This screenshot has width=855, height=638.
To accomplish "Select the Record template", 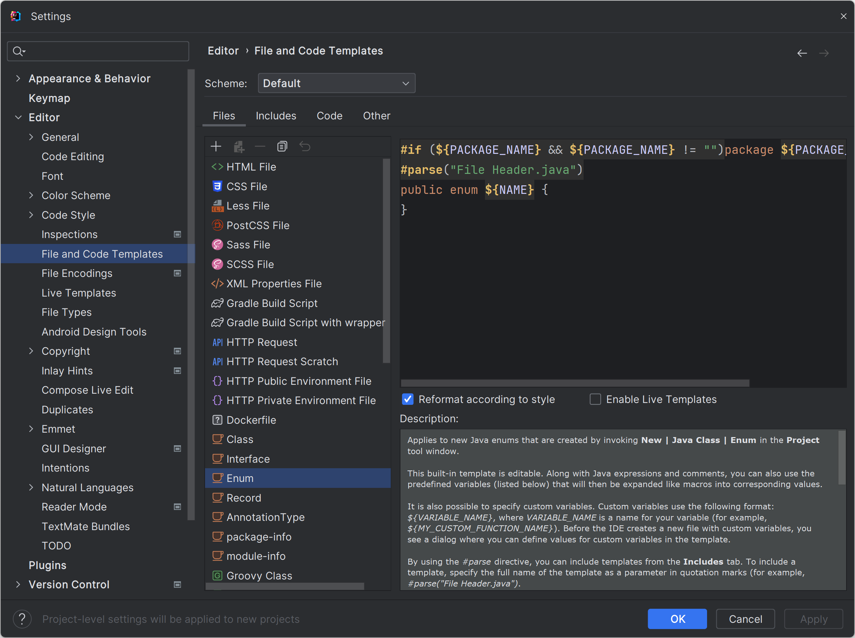I will [298, 497].
